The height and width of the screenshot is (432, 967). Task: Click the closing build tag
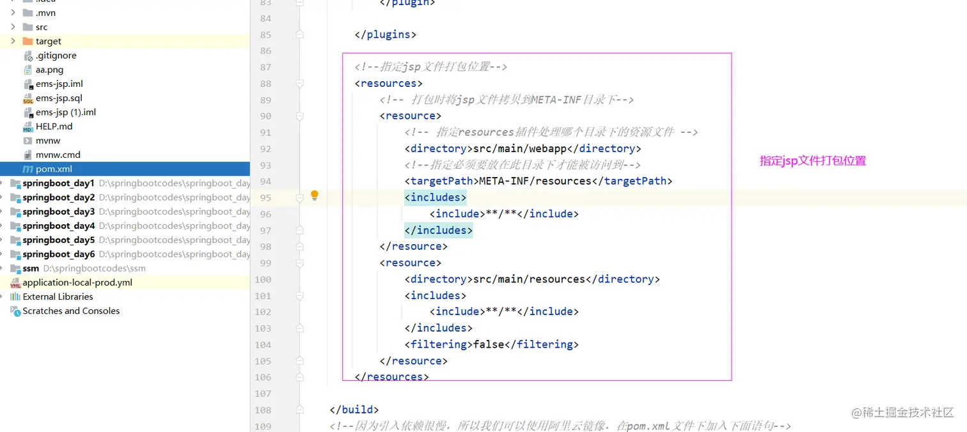coord(354,410)
